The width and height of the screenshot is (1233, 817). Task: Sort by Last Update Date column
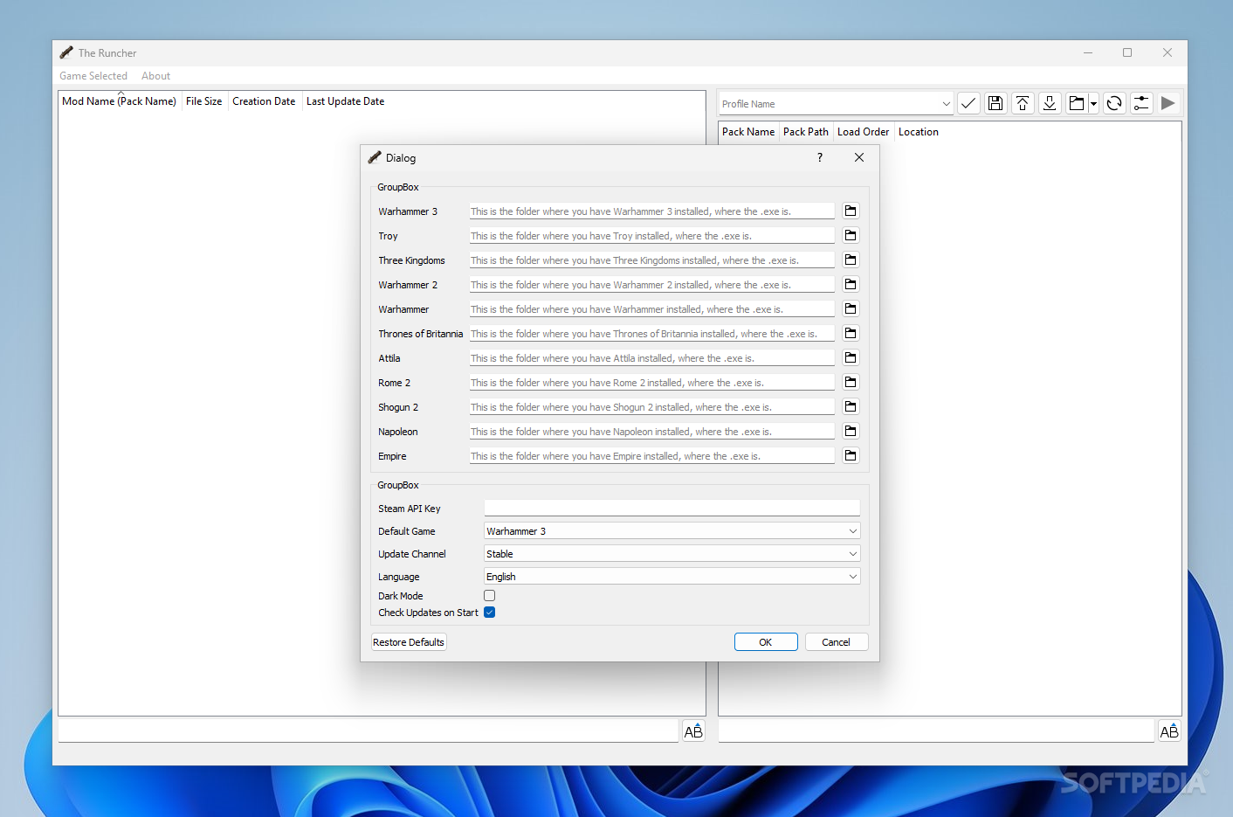[x=345, y=101]
